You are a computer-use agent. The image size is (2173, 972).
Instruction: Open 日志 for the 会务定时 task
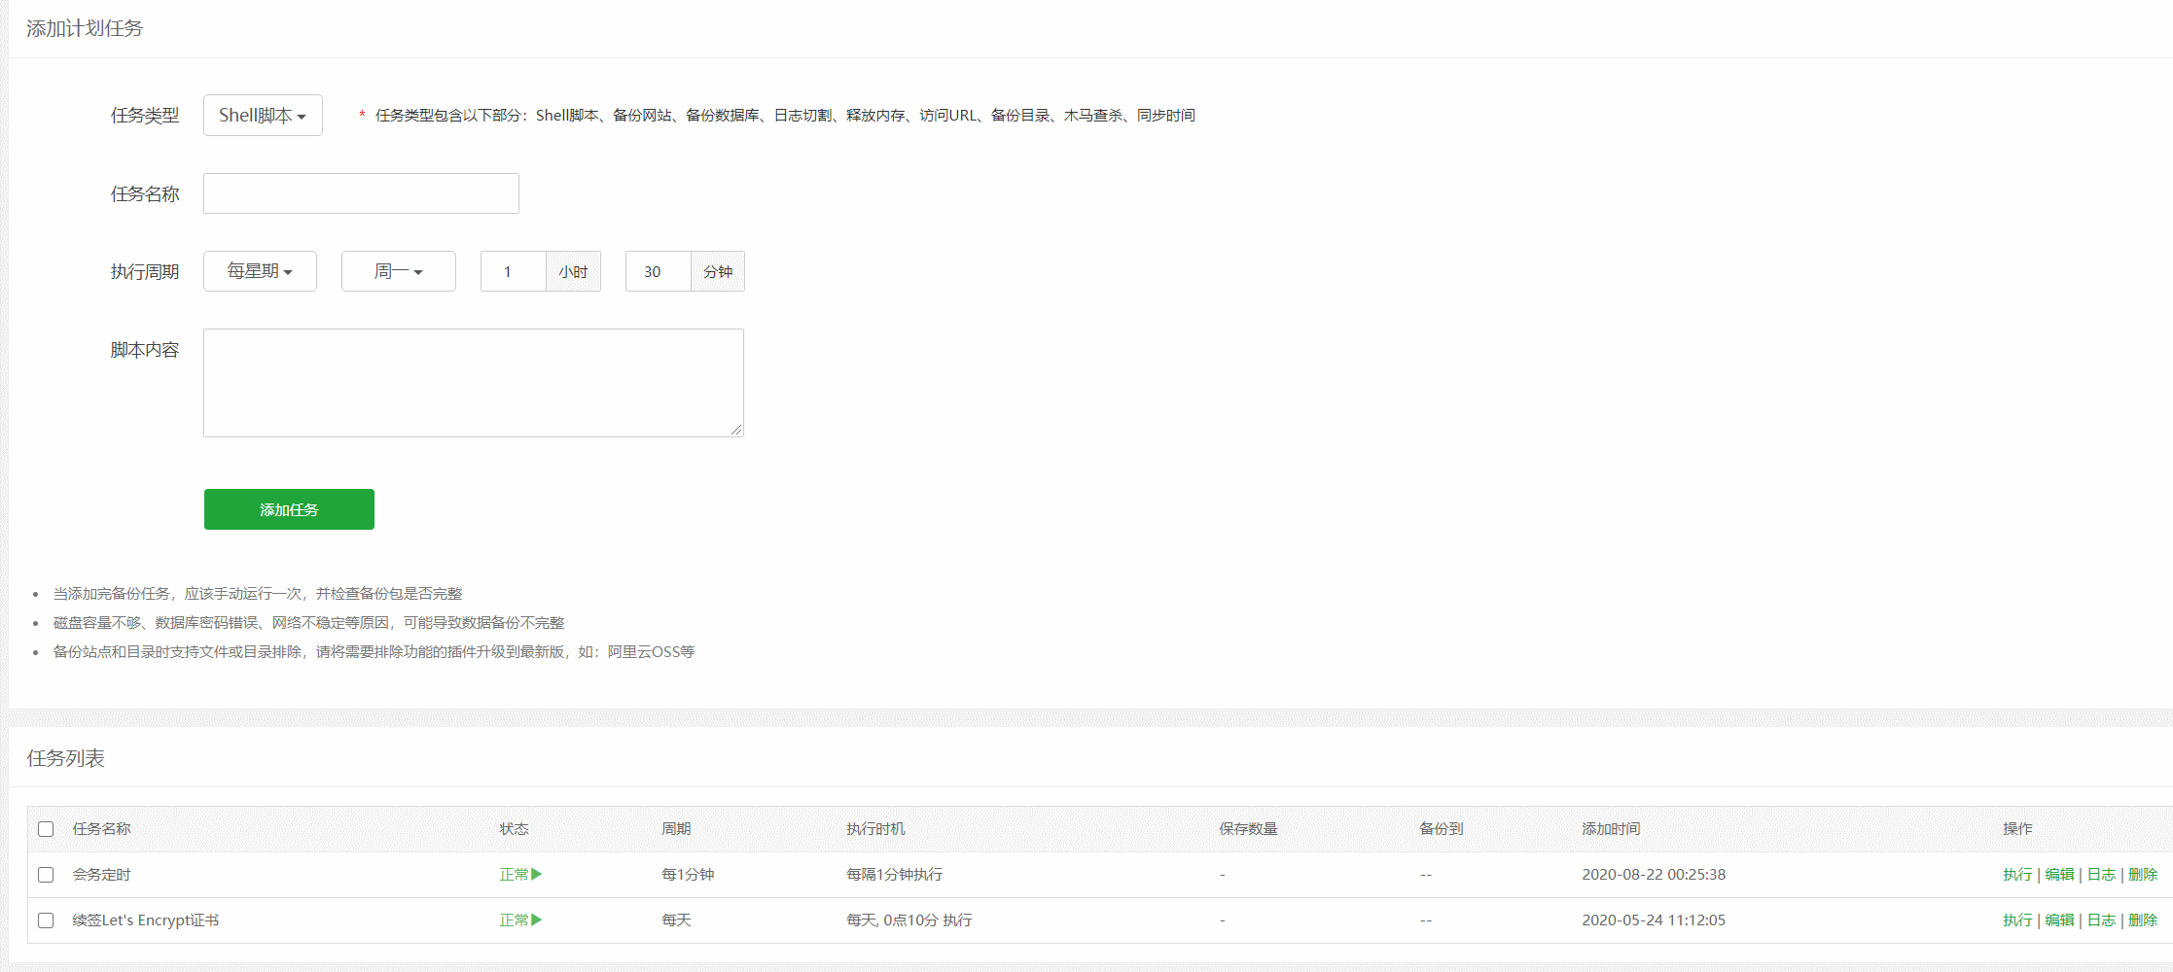pyautogui.click(x=2101, y=875)
